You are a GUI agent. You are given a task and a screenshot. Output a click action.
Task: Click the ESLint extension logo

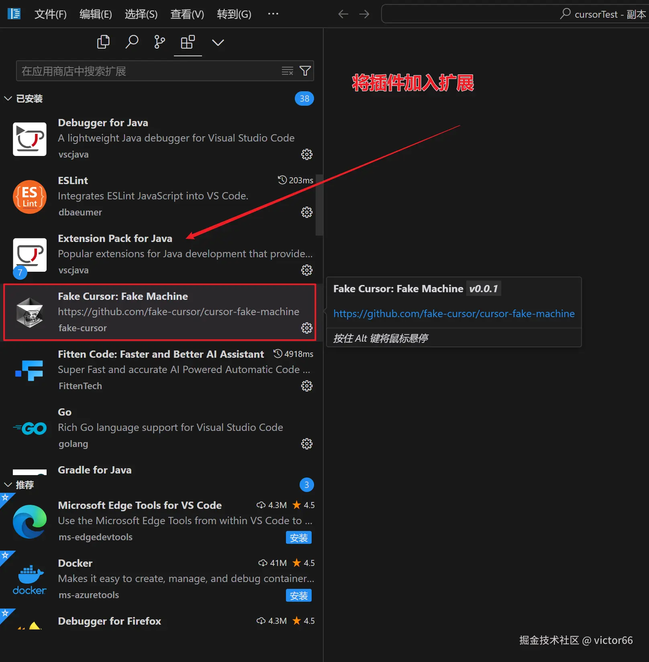pos(30,197)
